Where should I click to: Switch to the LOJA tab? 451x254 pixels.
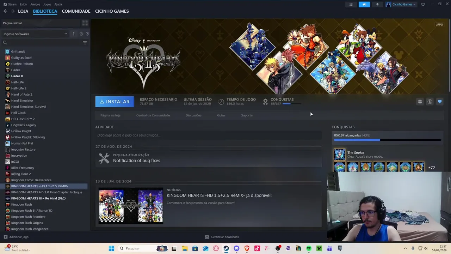click(x=23, y=11)
